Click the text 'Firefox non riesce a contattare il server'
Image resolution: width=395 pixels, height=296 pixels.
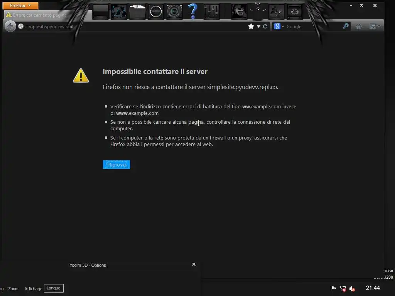(x=154, y=87)
